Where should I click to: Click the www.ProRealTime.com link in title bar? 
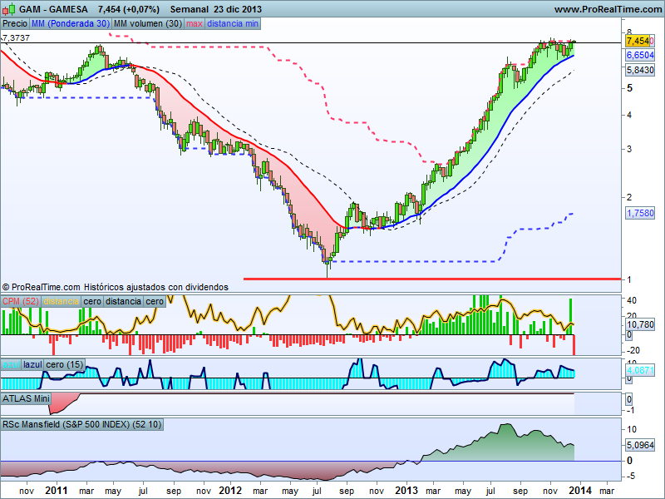coord(606,9)
